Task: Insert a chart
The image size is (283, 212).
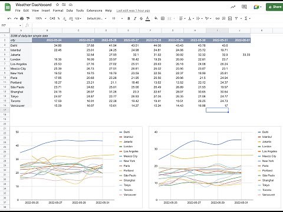Action: click(230, 18)
